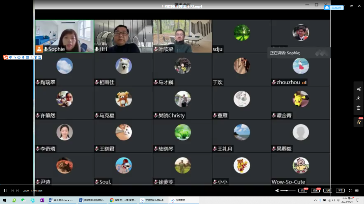The image size is (364, 204).
Task: Click 马克星's teddy bear avatar
Action: coord(123,99)
